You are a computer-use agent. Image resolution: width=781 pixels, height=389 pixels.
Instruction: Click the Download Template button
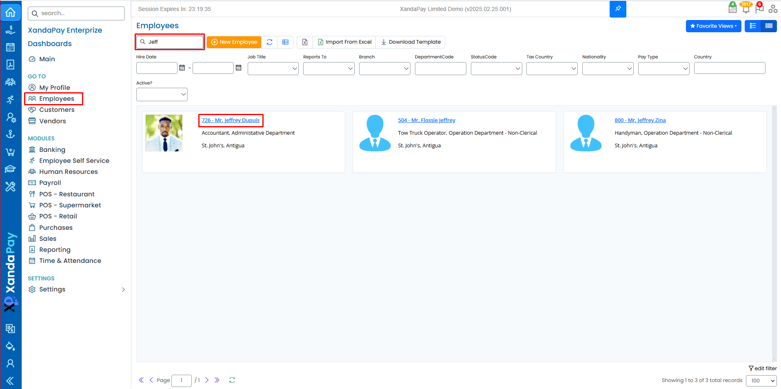[411, 42]
